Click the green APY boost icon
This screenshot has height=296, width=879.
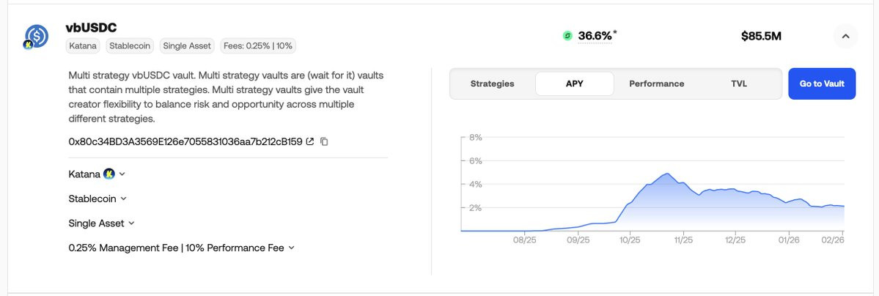click(x=567, y=36)
